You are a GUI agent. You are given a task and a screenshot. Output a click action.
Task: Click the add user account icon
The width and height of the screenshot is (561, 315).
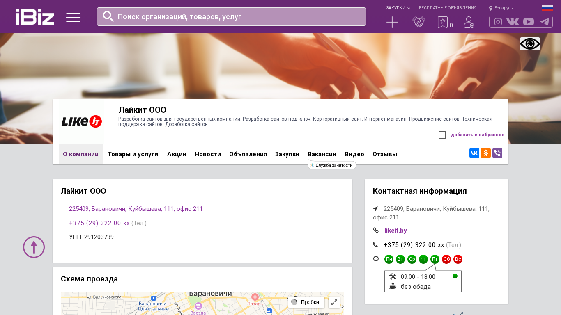(x=469, y=22)
